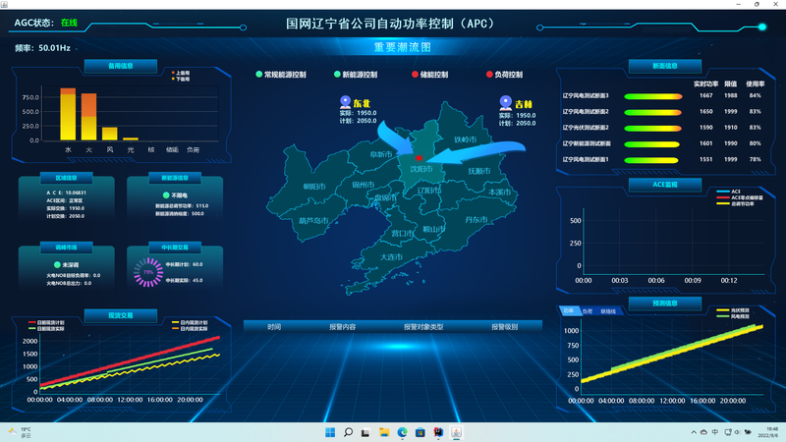Toggle the 日内现货计划 legend entry
The width and height of the screenshot is (786, 442).
click(190, 323)
